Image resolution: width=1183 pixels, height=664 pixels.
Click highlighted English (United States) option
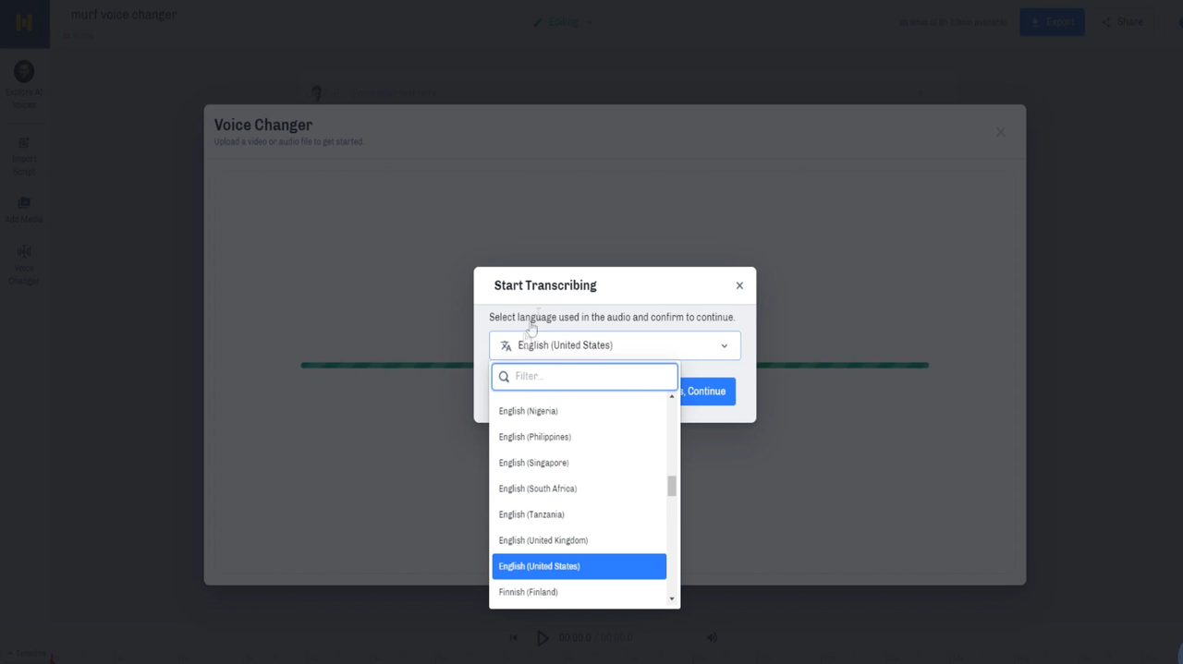coord(579,566)
